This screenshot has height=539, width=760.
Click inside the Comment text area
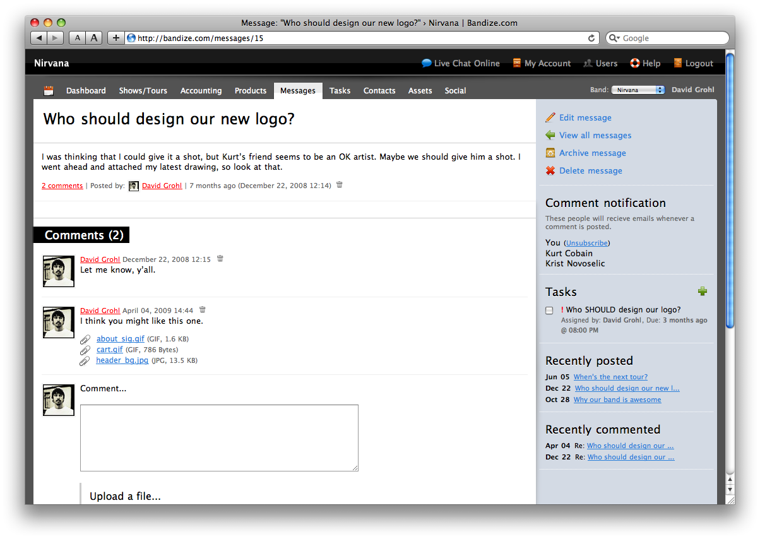pyautogui.click(x=219, y=438)
